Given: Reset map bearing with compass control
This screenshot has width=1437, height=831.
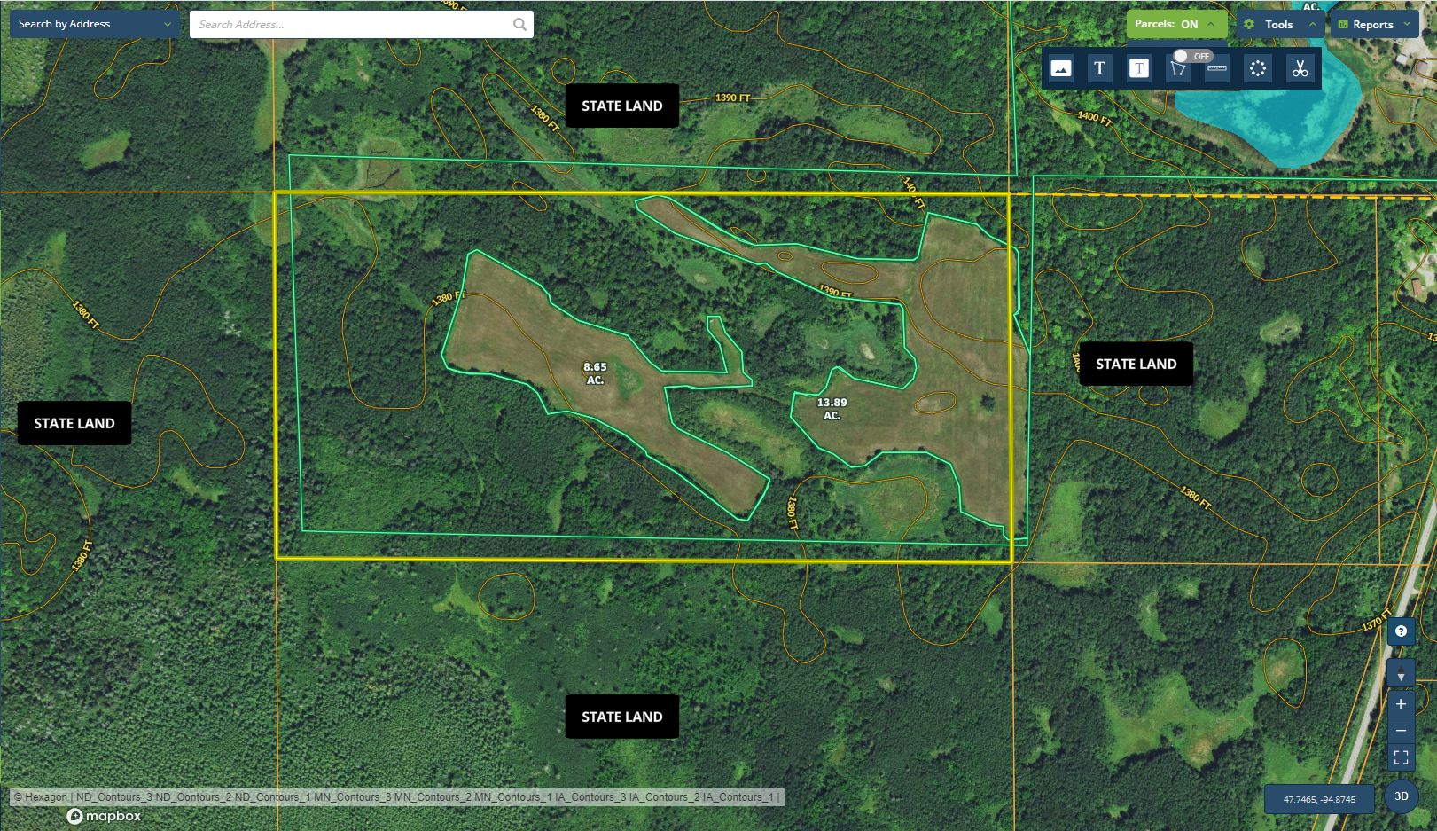Looking at the screenshot, I should point(1401,676).
